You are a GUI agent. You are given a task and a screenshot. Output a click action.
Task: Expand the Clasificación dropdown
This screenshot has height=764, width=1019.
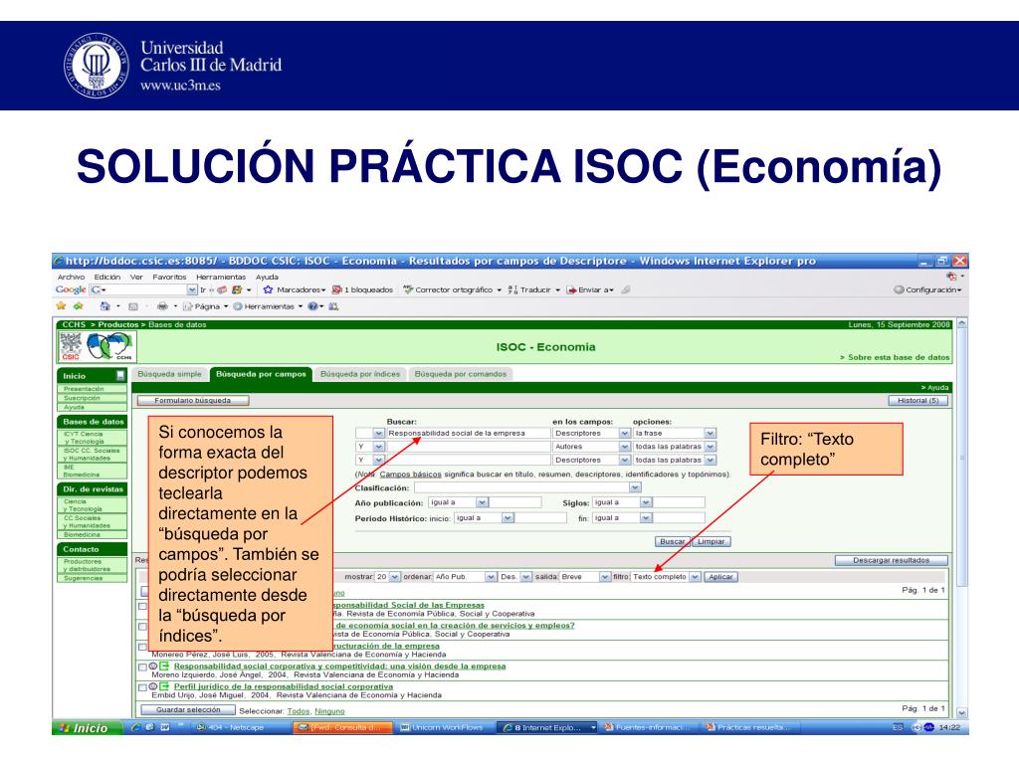click(635, 487)
